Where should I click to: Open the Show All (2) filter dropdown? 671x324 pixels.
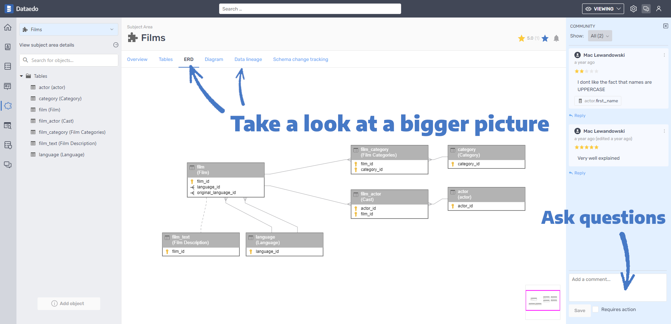point(600,36)
